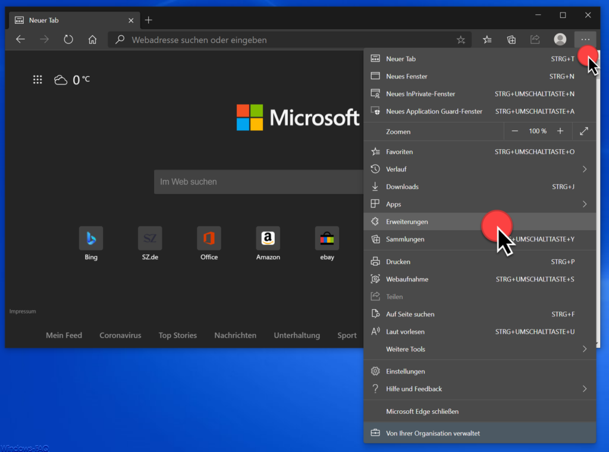Viewport: 609px width, 452px height.
Task: Open the ebay quick link tile
Action: coord(327,244)
